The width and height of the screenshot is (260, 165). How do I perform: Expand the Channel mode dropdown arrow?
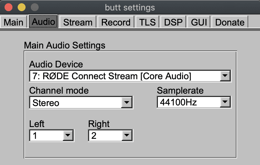tap(126, 103)
